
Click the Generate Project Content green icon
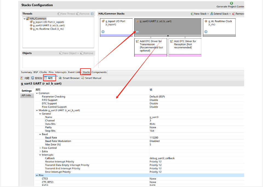(231, 3)
